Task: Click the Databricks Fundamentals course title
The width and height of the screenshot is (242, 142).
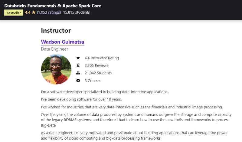Action: 53,6
